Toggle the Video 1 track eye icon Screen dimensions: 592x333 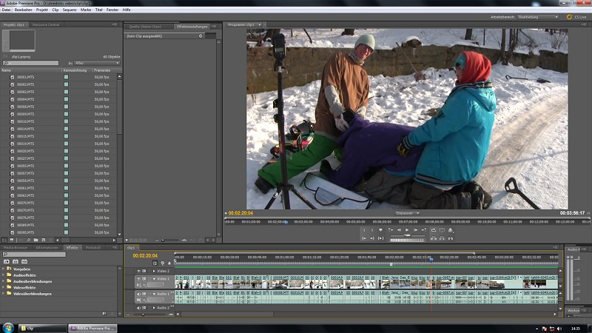tap(138, 279)
